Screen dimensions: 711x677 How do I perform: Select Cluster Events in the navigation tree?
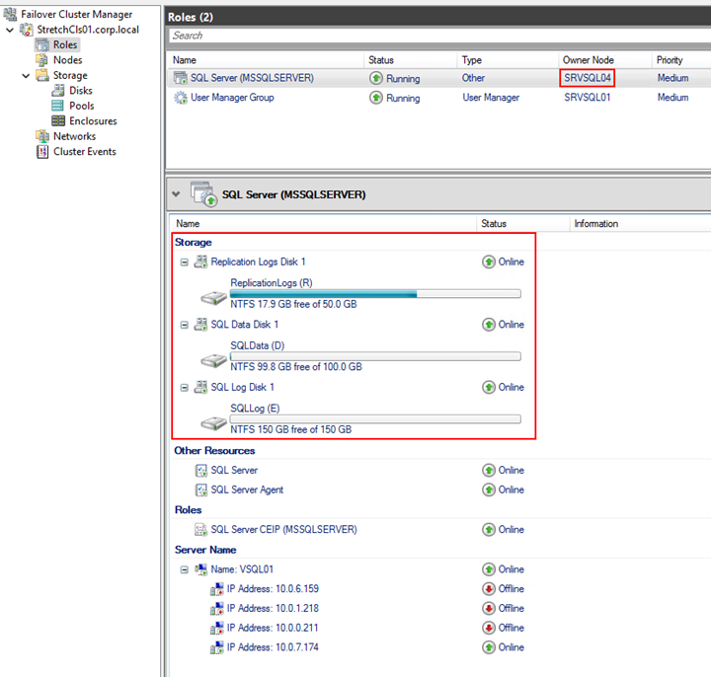pos(85,151)
